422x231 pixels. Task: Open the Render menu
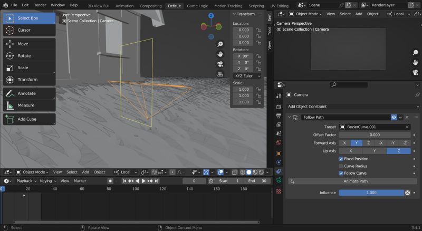[x=40, y=5]
